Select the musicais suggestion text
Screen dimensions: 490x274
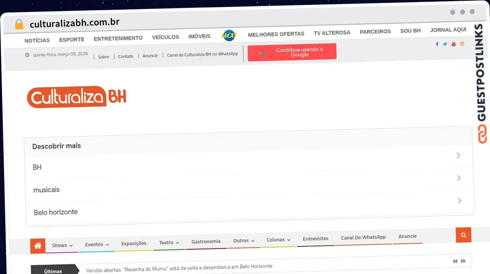pyautogui.click(x=46, y=190)
